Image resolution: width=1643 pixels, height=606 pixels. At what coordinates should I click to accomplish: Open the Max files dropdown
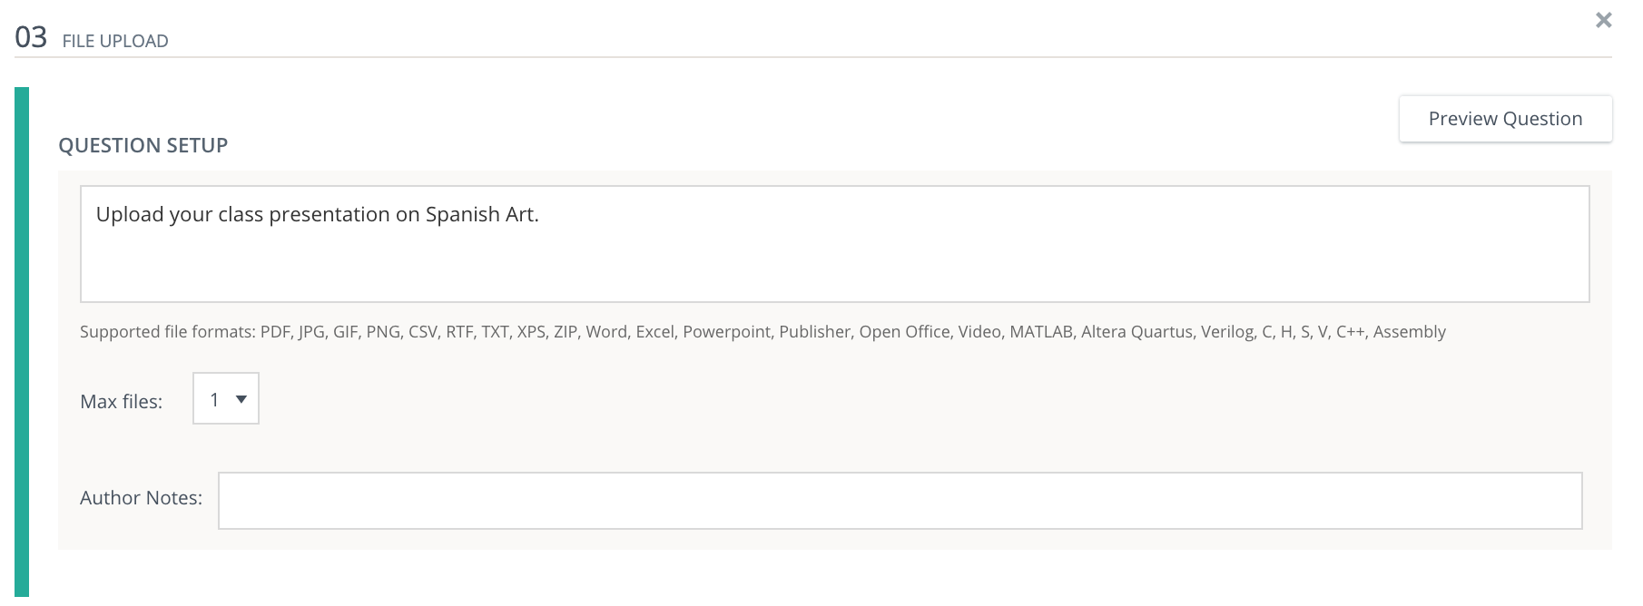click(x=226, y=398)
